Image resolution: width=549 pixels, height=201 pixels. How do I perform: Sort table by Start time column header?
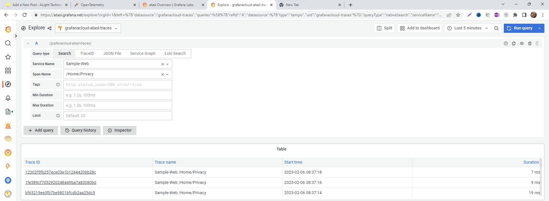pyautogui.click(x=293, y=162)
